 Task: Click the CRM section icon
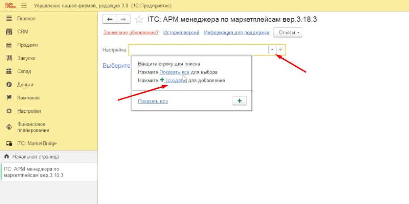9,32
